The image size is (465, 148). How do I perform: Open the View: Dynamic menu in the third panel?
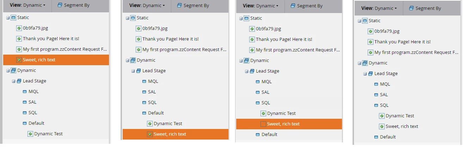pos(261,6)
